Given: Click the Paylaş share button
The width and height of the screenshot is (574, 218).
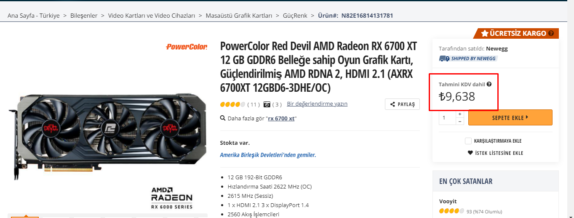Looking at the screenshot, I should (402, 104).
